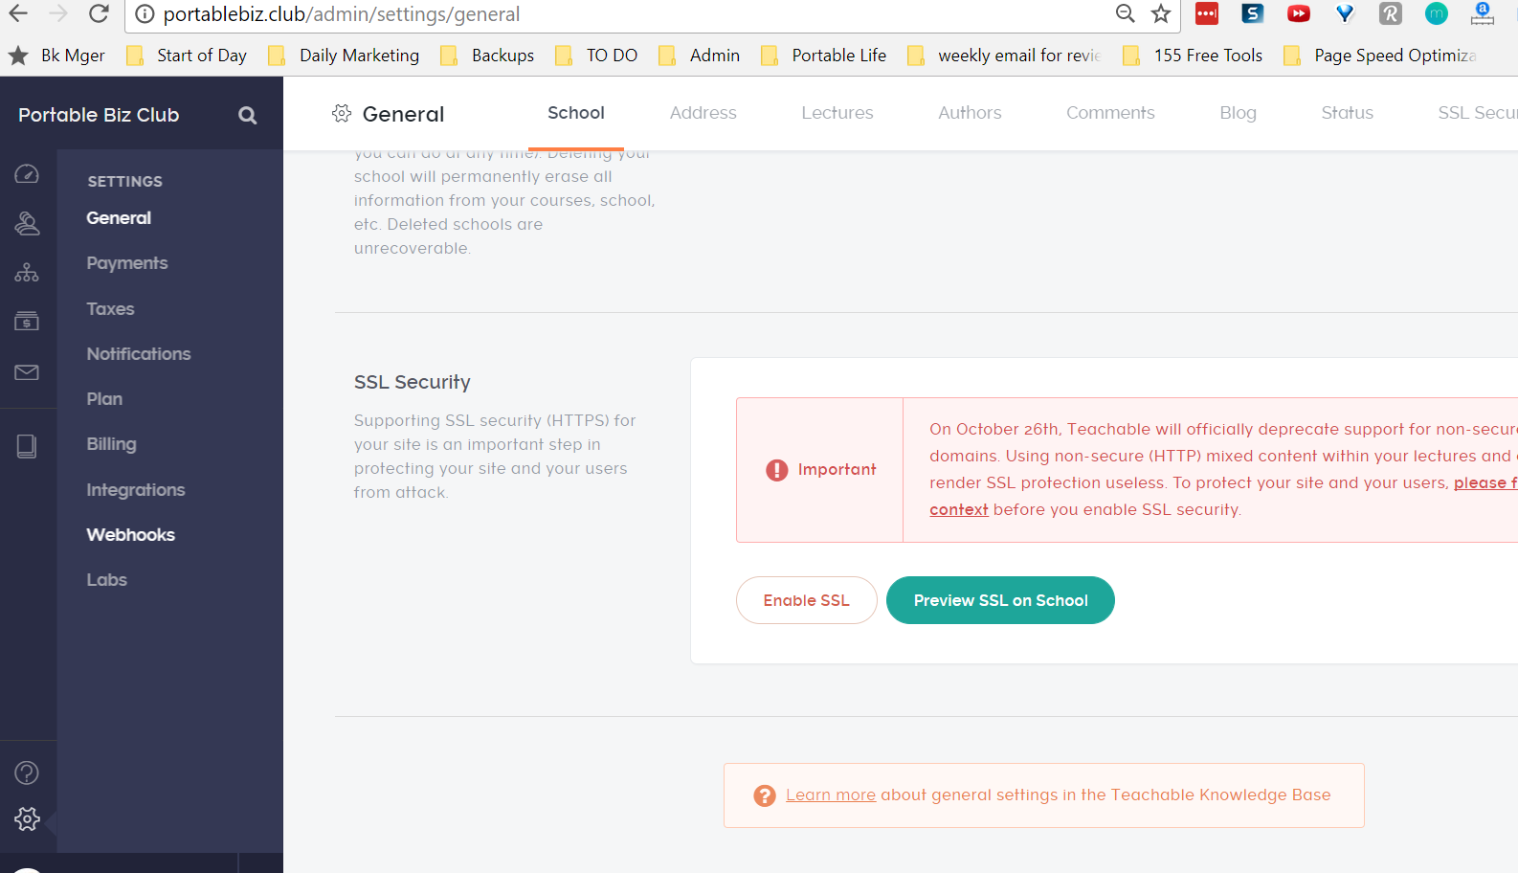
Task: Click the Enable SSL button
Action: pyautogui.click(x=806, y=600)
